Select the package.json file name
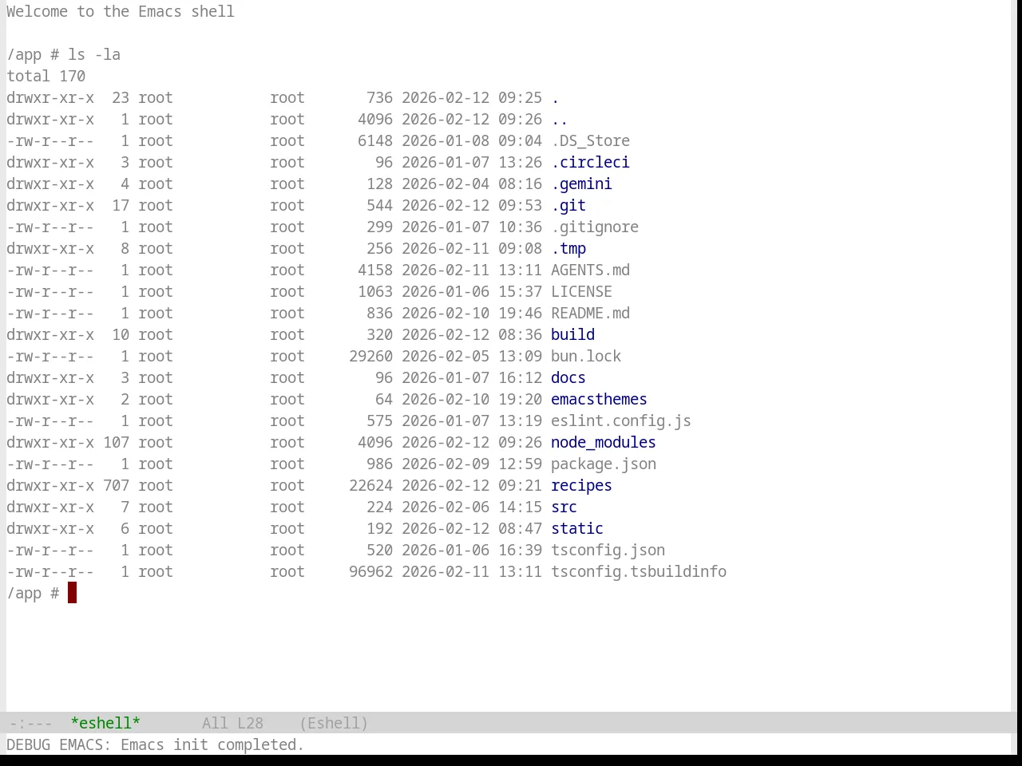1022x766 pixels. tap(604, 464)
